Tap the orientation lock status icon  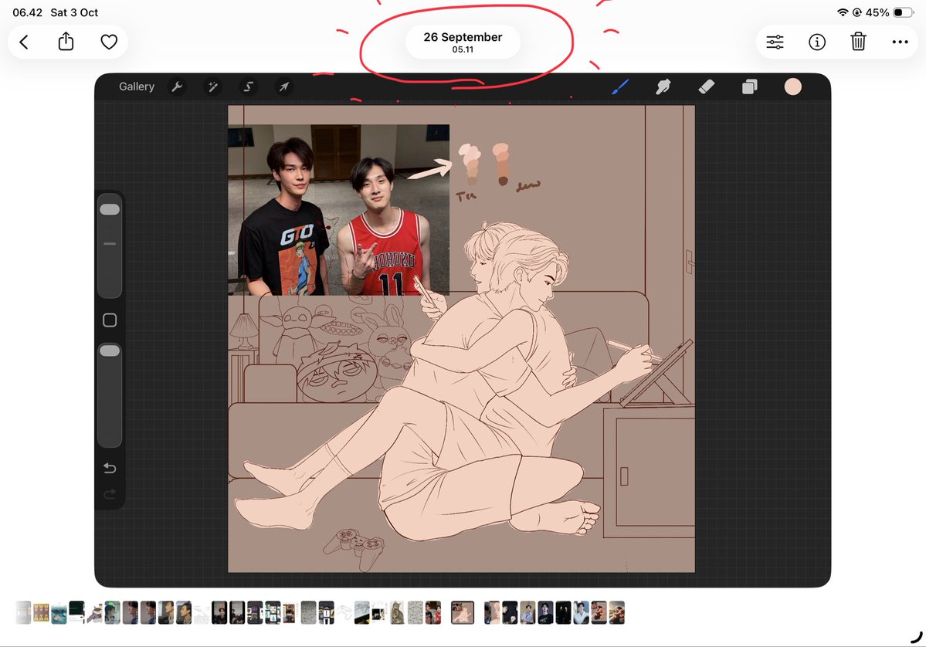click(x=857, y=12)
